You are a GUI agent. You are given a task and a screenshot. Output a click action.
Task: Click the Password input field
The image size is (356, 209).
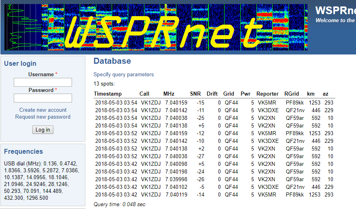point(43,98)
